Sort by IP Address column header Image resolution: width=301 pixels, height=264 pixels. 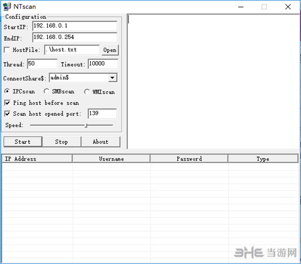click(37, 159)
